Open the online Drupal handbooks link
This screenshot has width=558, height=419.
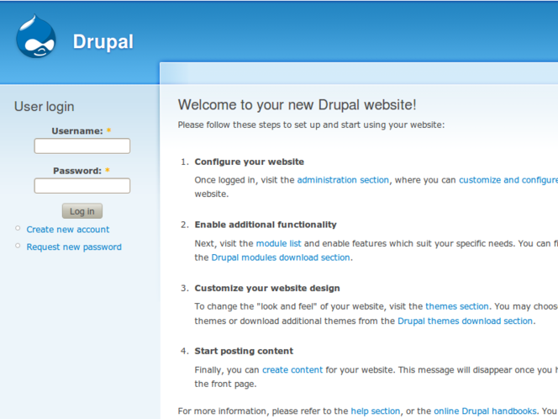tap(485, 411)
